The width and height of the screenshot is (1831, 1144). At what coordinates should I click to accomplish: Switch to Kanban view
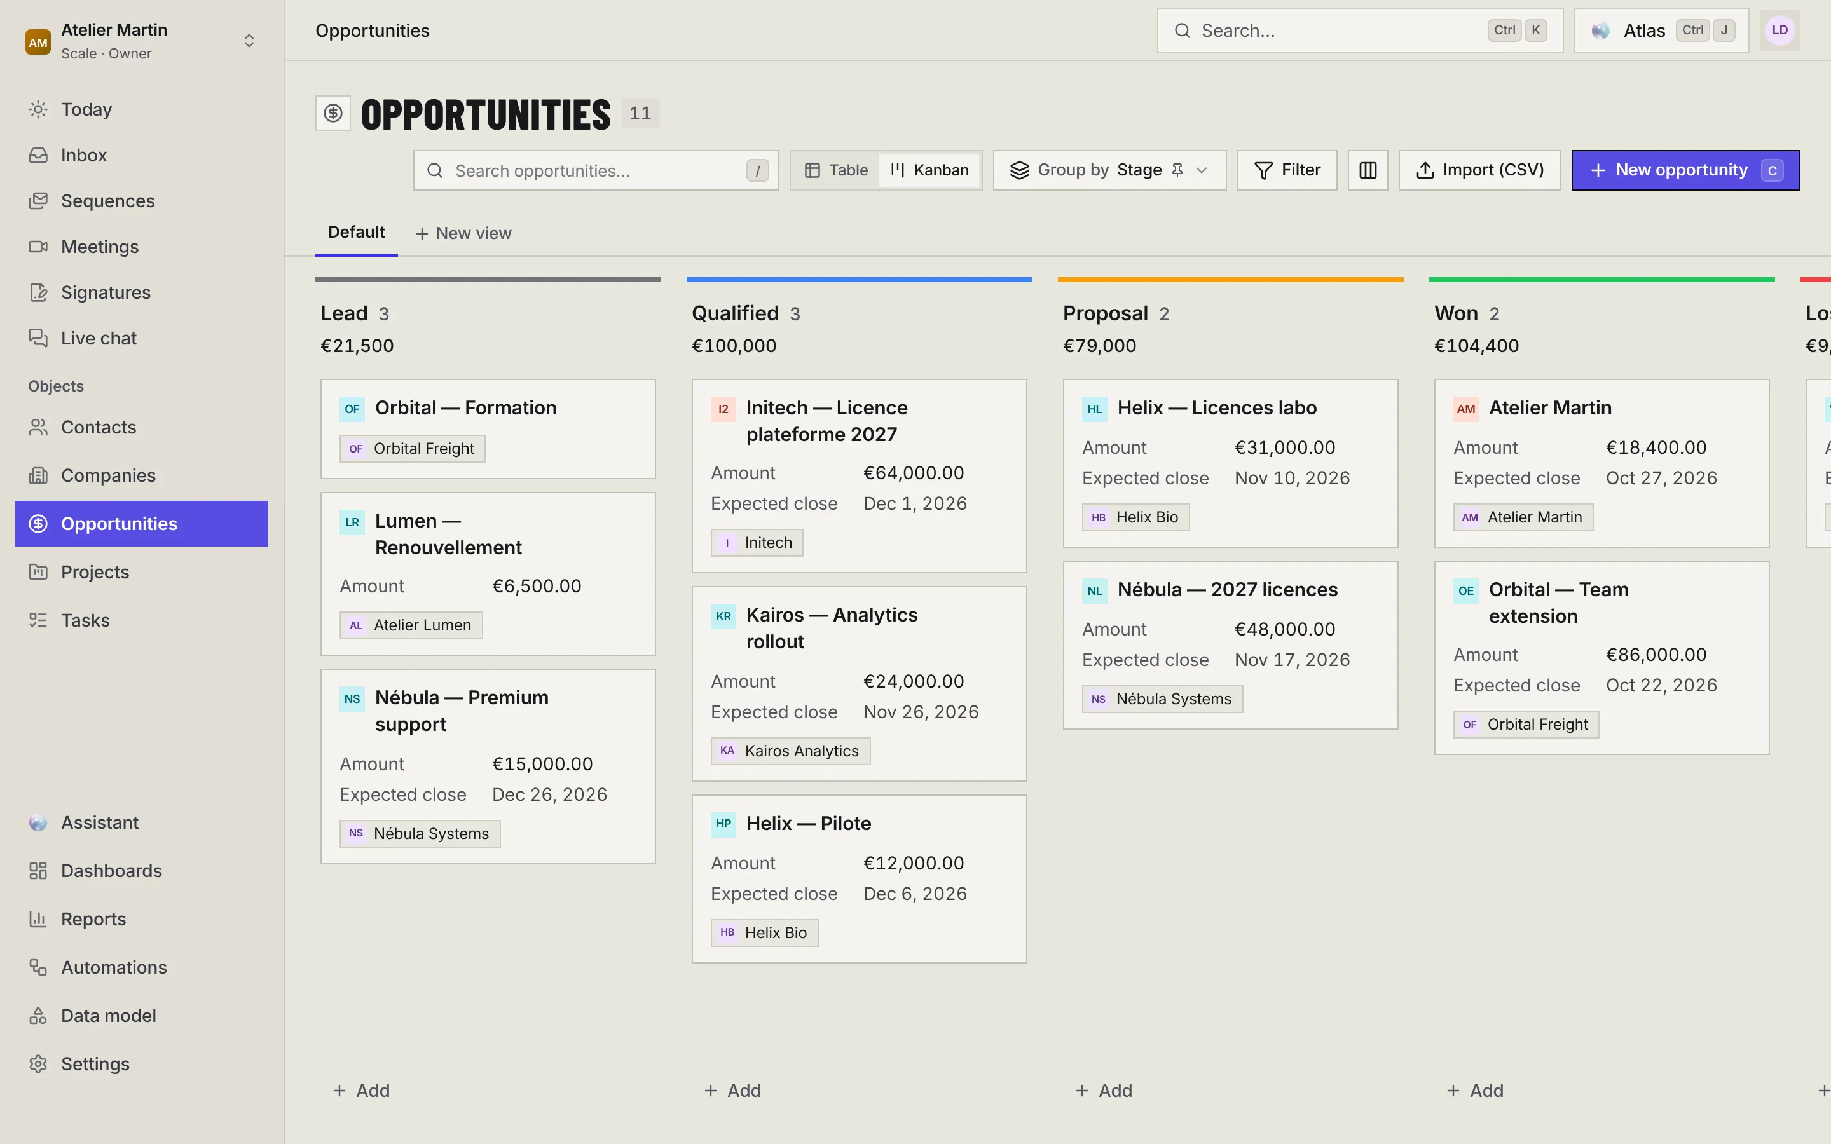(x=930, y=170)
